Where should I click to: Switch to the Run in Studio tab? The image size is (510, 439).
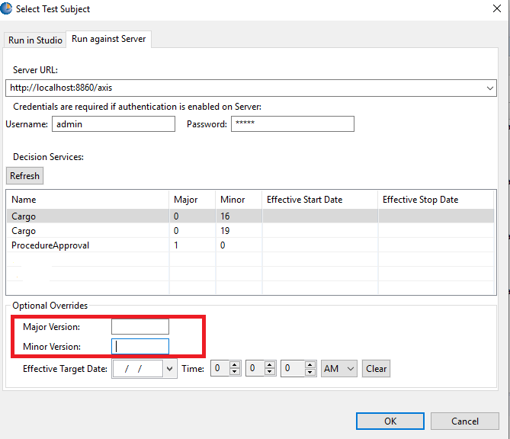35,40
